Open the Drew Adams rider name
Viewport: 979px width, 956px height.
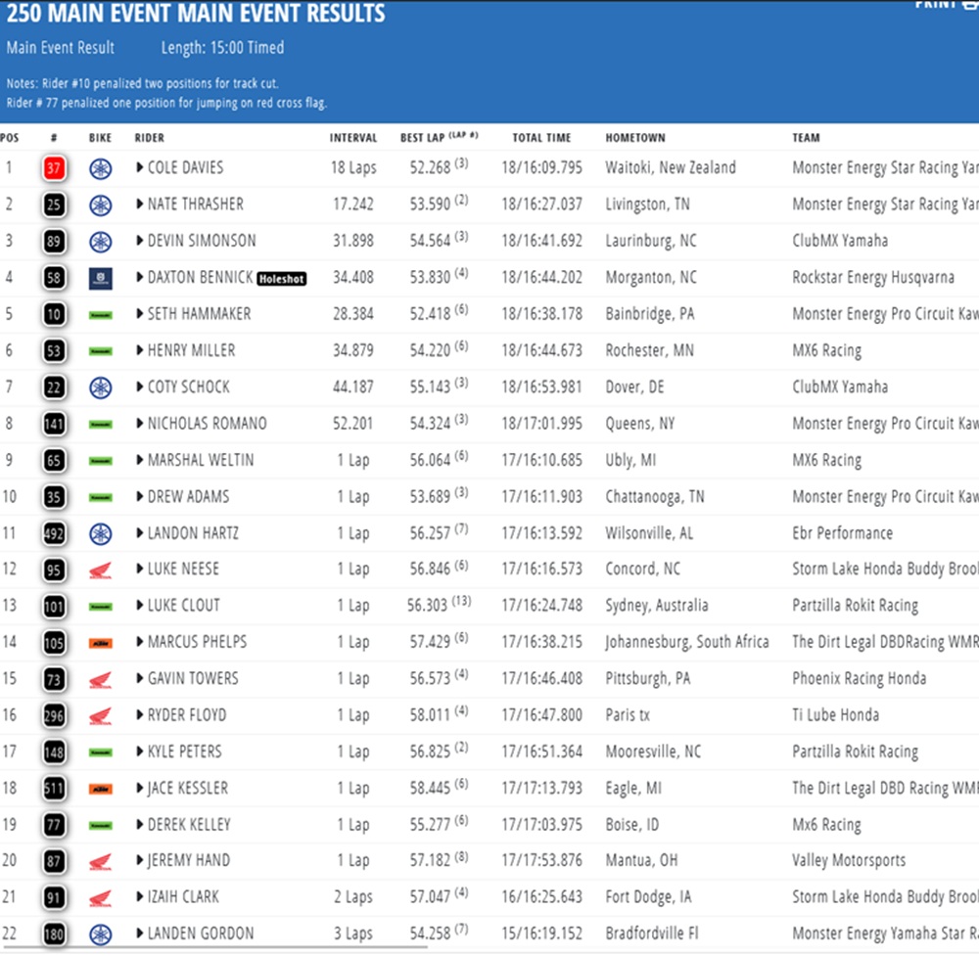click(188, 496)
